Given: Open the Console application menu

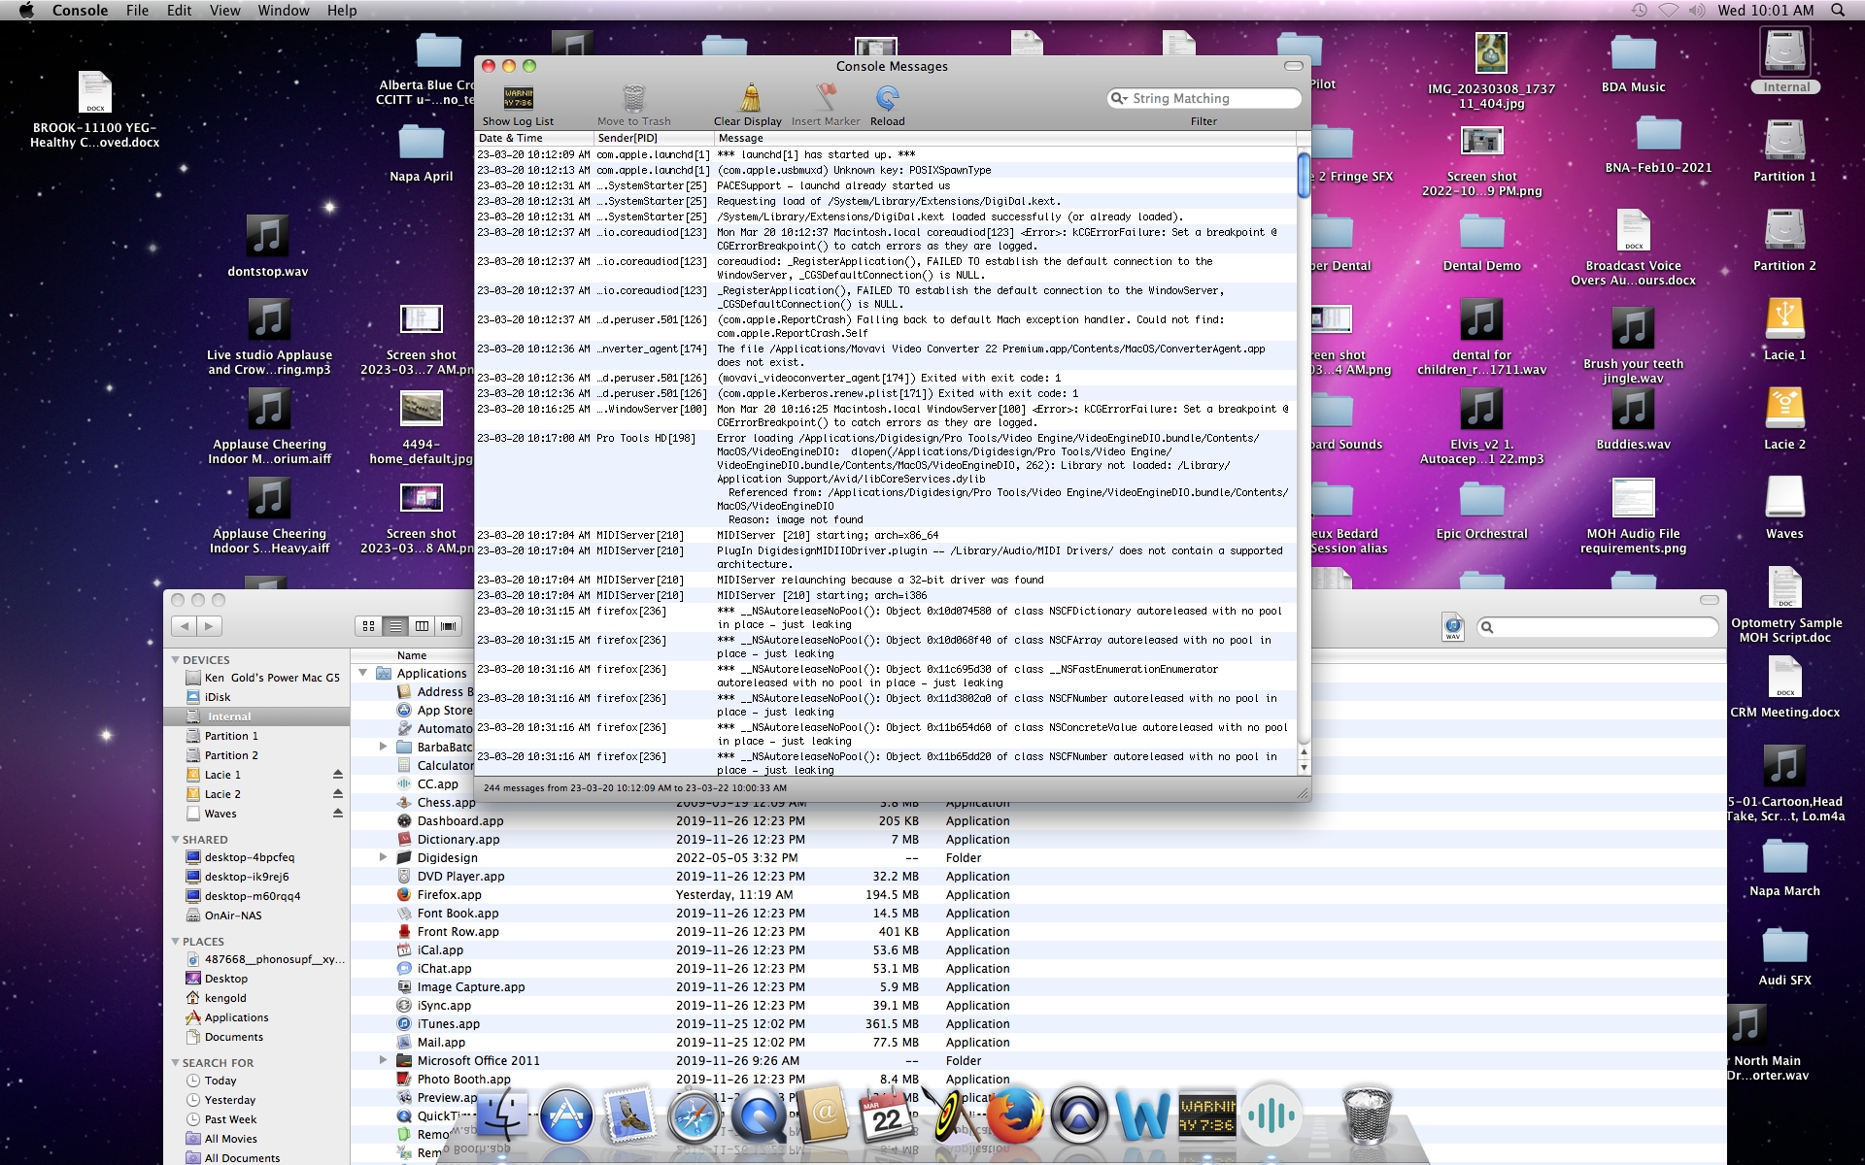Looking at the screenshot, I should click(80, 11).
